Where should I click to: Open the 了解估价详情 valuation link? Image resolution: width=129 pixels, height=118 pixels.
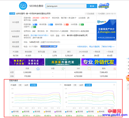tap(96, 46)
